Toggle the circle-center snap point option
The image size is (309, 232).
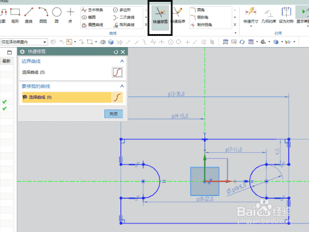tap(171, 42)
